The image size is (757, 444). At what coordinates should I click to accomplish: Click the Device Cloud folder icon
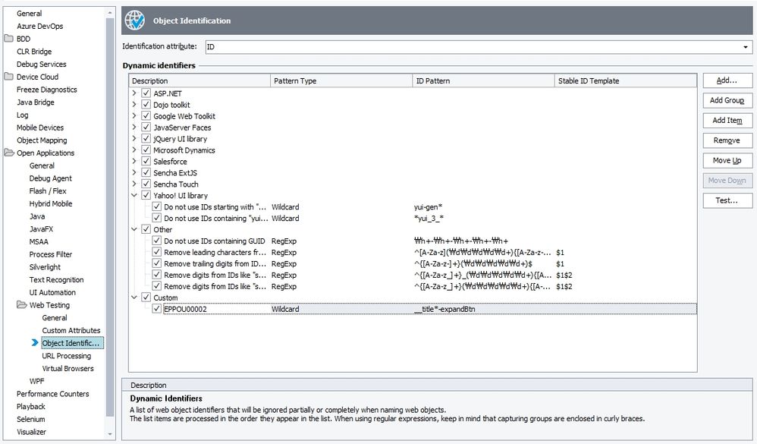(9, 77)
